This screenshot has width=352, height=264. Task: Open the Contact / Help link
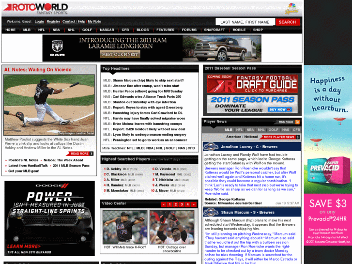point(74,22)
